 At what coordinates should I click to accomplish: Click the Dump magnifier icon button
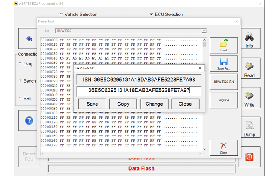(x=249, y=128)
